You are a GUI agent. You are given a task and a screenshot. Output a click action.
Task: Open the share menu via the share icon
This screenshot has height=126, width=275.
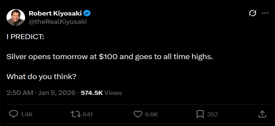tap(262, 114)
